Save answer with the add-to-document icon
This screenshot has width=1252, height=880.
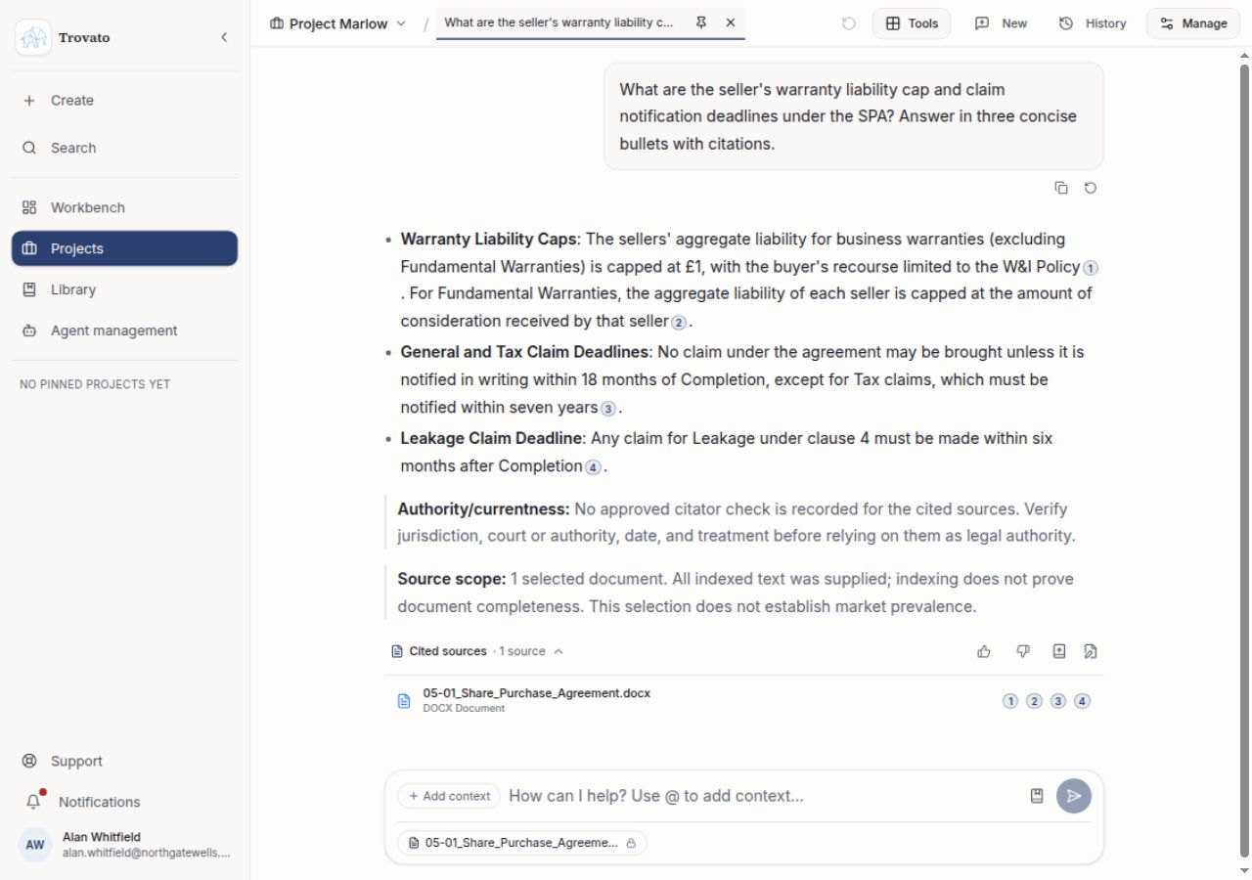coord(1058,651)
